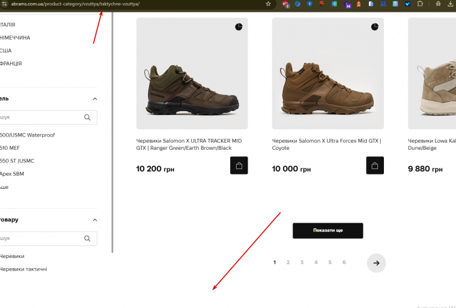Open green-brown Salomon boot product image
The width and height of the screenshot is (456, 308).
[x=192, y=73]
